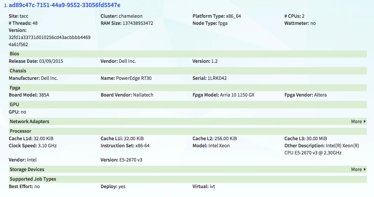Select Chassis Manufacturer Dell Inc.

[x=49, y=78]
